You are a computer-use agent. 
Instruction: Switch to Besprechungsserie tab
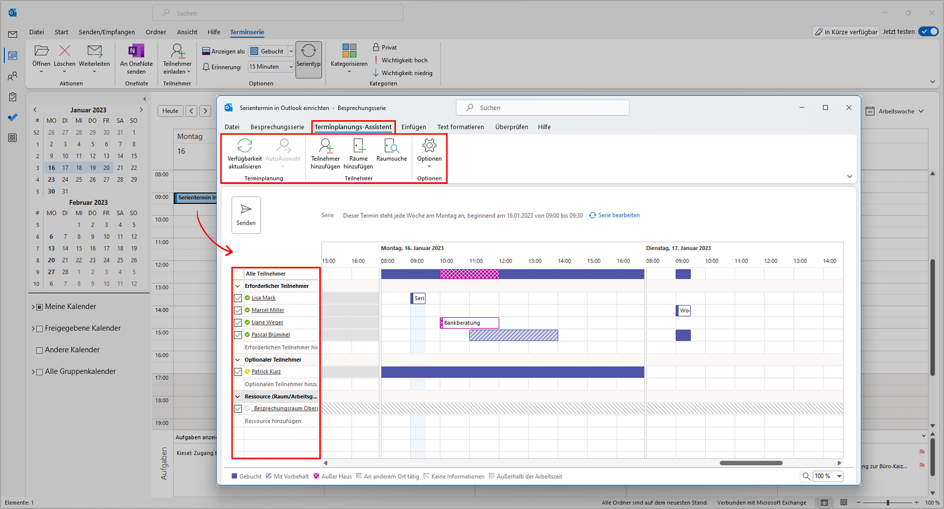pos(277,127)
